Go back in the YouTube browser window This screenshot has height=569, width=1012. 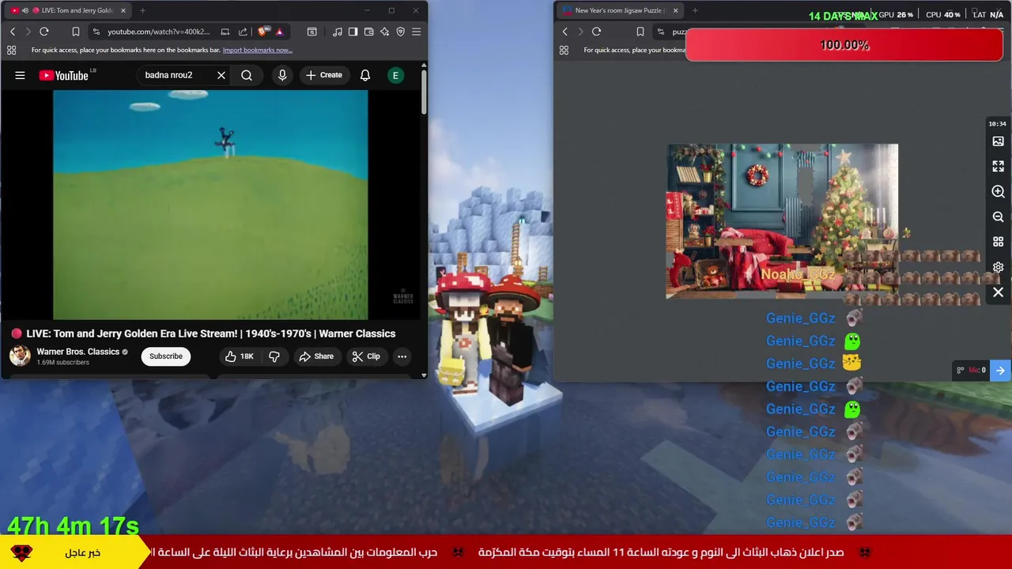pyautogui.click(x=13, y=32)
